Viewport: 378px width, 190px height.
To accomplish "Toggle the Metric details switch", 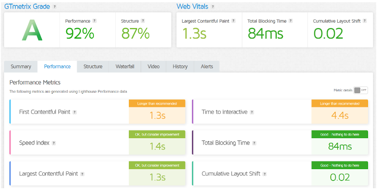I will click(x=361, y=90).
